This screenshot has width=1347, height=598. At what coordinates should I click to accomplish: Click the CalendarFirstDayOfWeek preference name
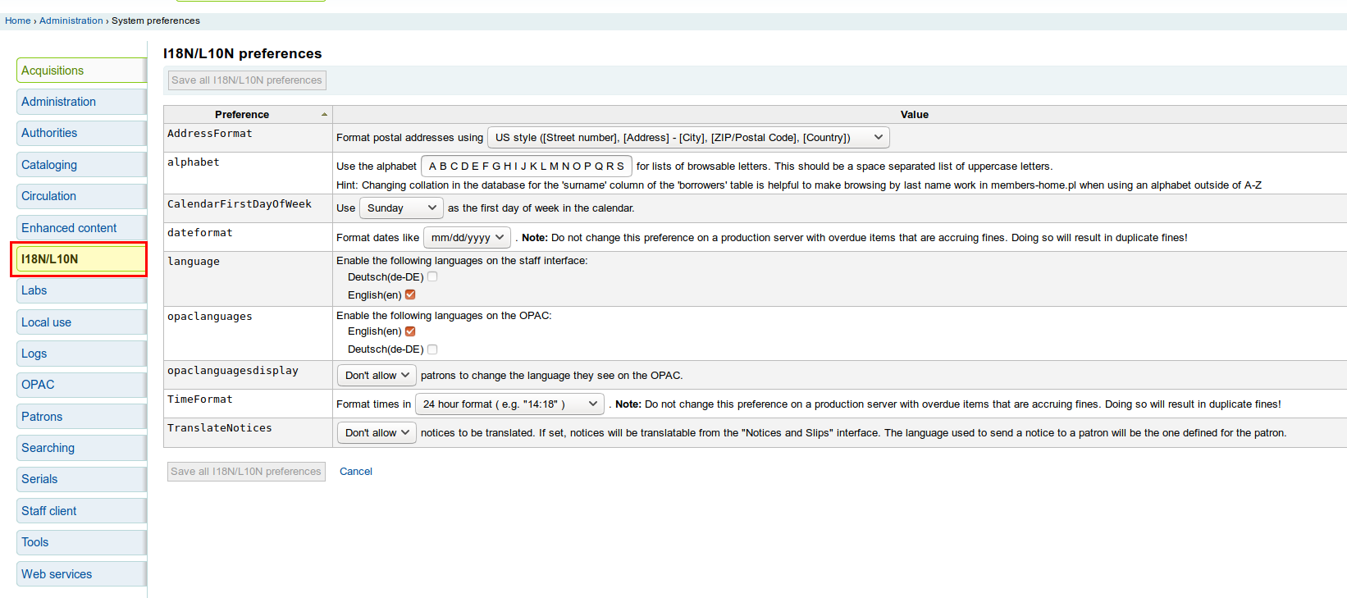tap(240, 204)
